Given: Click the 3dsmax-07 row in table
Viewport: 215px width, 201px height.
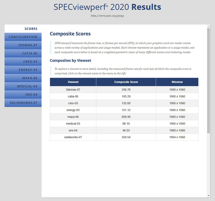Looking at the screenshot, I should click(x=124, y=90).
